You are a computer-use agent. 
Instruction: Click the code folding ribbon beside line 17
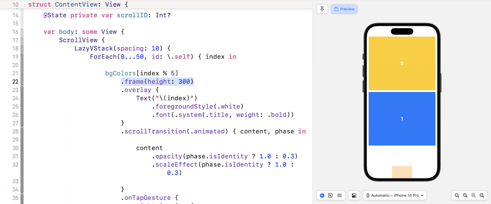22,40
